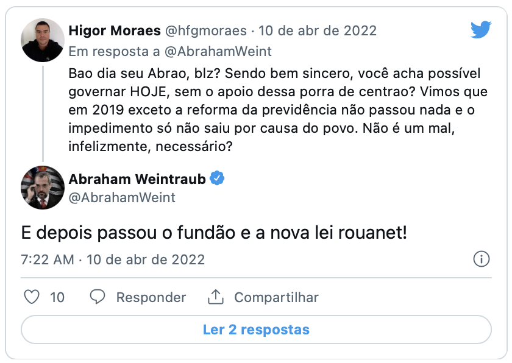Click the Ler 2 respostas button

[256, 330]
